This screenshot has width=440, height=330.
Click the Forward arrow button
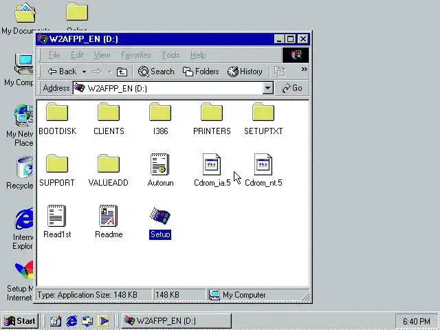97,71
